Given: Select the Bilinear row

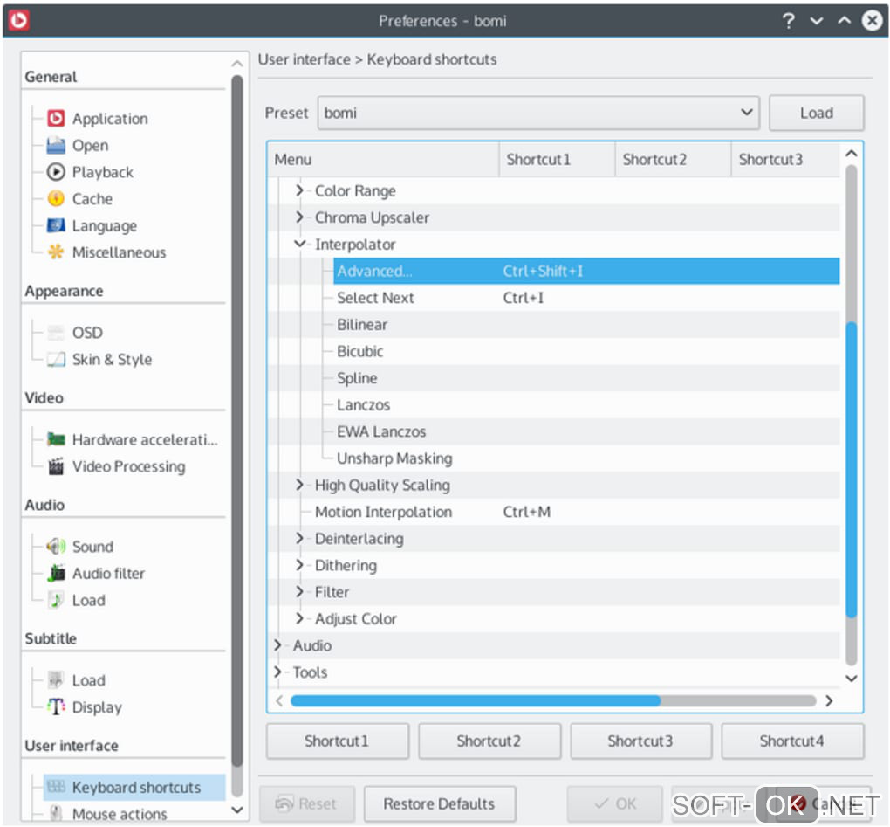Looking at the screenshot, I should click(x=586, y=324).
